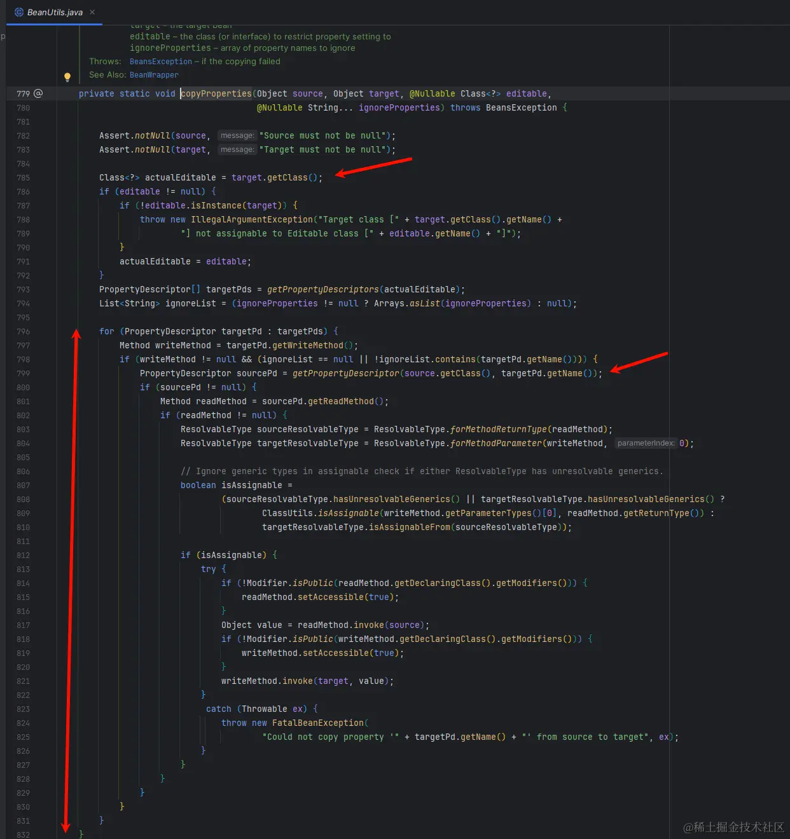Click line number 799 in the gutter
The image size is (790, 839).
click(x=24, y=373)
